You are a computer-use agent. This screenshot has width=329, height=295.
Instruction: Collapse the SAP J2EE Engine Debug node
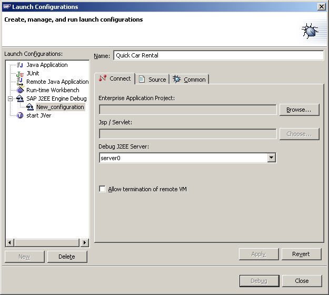[10, 99]
